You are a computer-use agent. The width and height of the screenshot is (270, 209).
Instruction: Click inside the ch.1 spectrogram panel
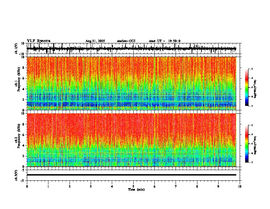[x=131, y=83]
